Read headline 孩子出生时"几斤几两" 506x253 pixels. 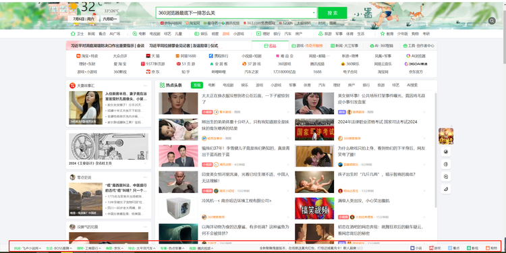(376, 174)
